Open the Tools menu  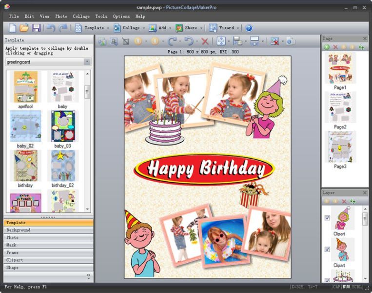pos(101,16)
